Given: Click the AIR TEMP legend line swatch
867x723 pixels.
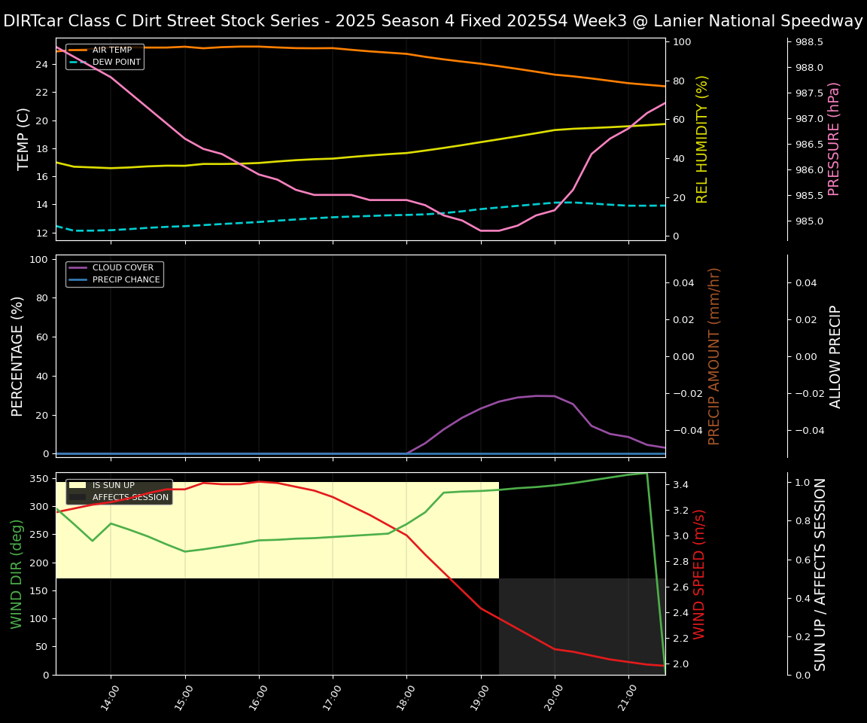Looking at the screenshot, I should (x=78, y=50).
